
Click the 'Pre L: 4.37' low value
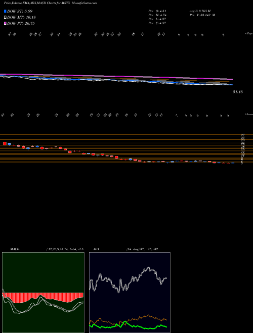coord(157,19)
